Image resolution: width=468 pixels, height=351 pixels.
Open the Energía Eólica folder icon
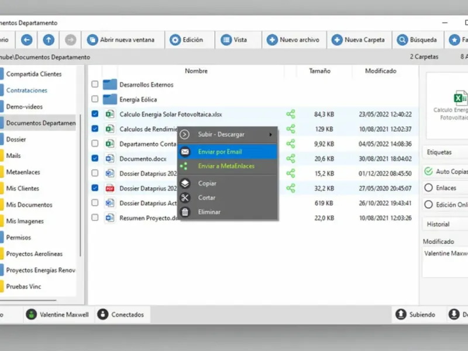[110, 99]
